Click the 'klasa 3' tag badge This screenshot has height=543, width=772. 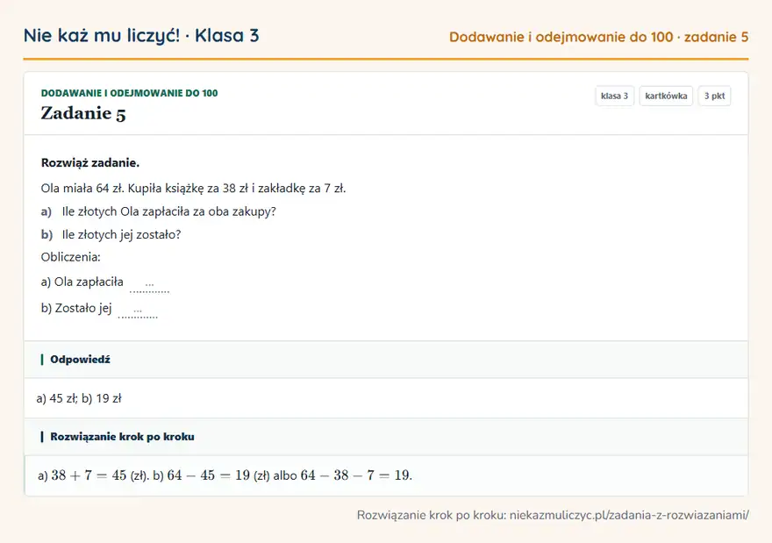point(614,96)
